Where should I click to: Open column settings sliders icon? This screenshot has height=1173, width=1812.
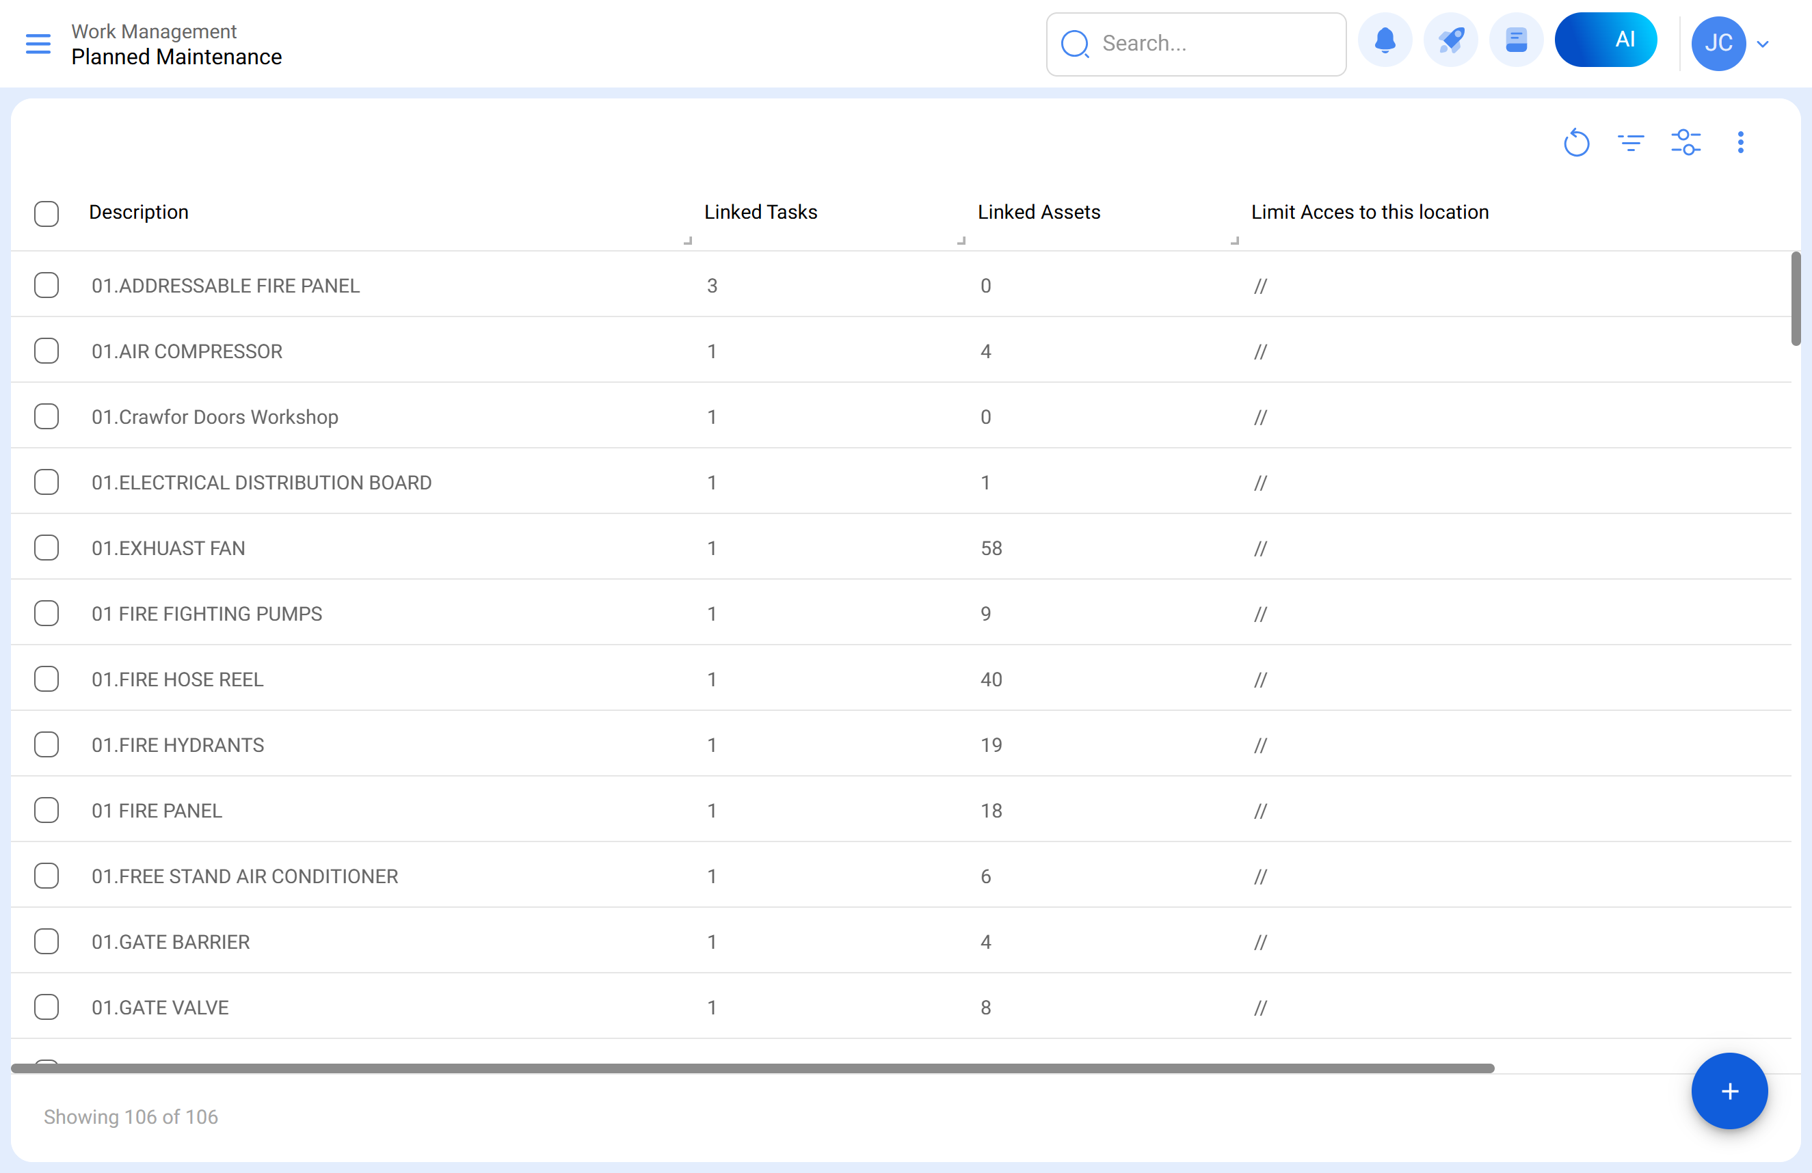point(1686,142)
